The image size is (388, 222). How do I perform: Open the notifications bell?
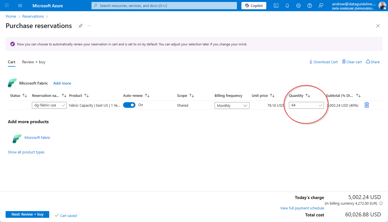(x=287, y=6)
